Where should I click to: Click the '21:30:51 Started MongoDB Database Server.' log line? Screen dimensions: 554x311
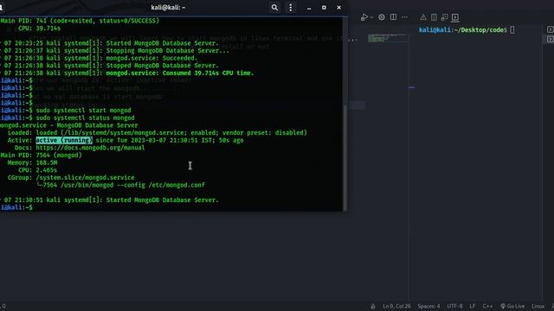tap(110, 200)
